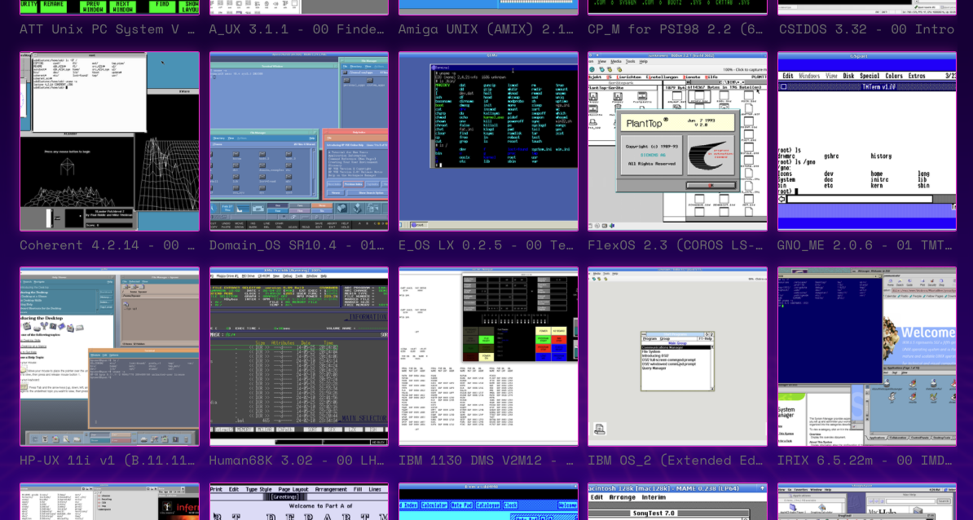Viewport: 973px width, 520px height.
Task: Open the IBM 1130 DMS V2M12 thumbnail
Action: tap(488, 357)
